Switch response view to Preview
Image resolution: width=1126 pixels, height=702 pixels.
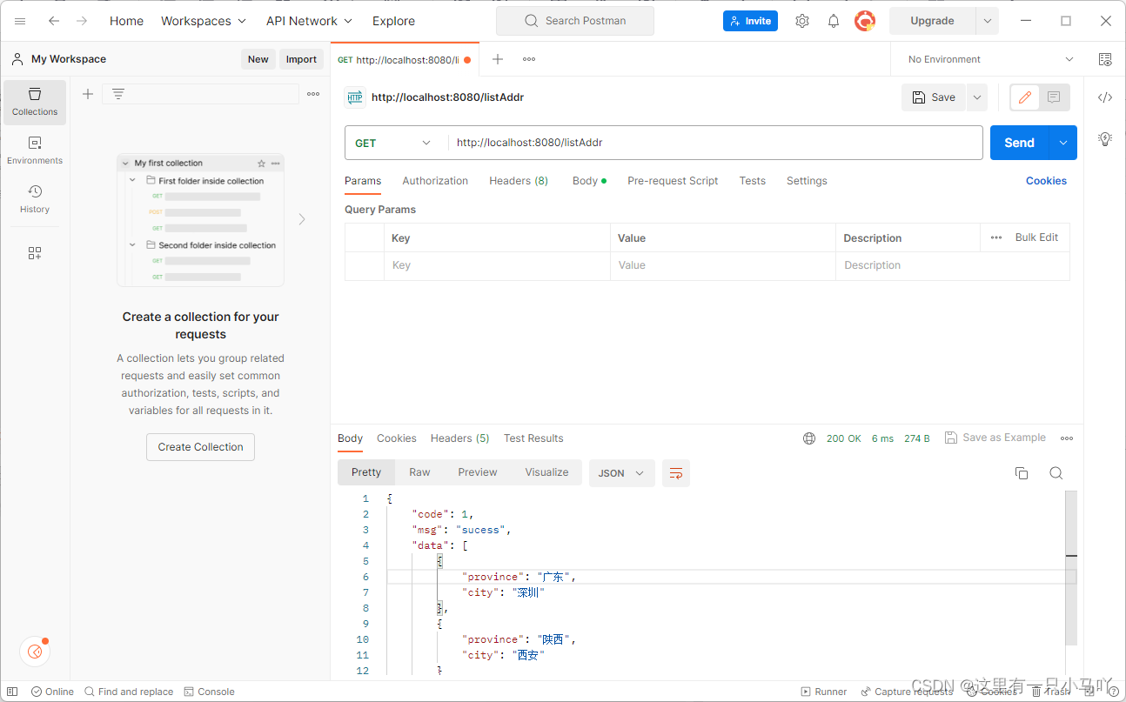point(478,472)
